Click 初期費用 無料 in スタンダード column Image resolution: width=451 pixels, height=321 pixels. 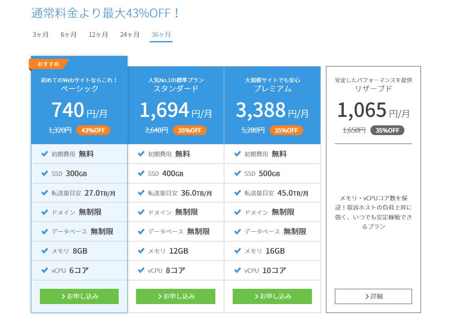169,154
